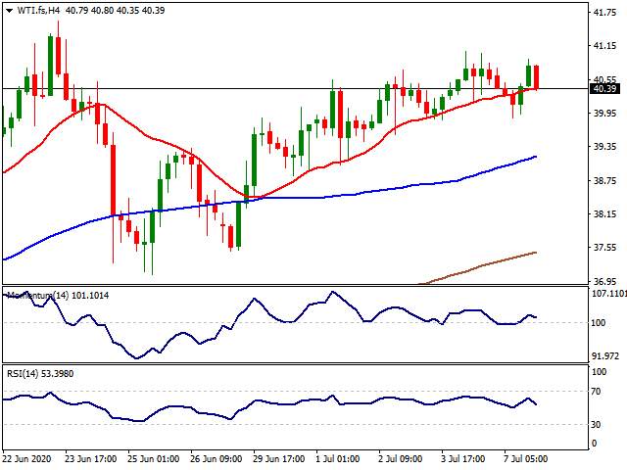The image size is (627, 470).
Task: Click the RSI 70 level label
Action: [596, 392]
